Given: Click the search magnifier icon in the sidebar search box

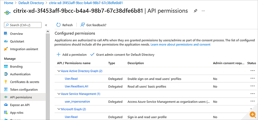Looking at the screenshot, I should tap(7, 25).
